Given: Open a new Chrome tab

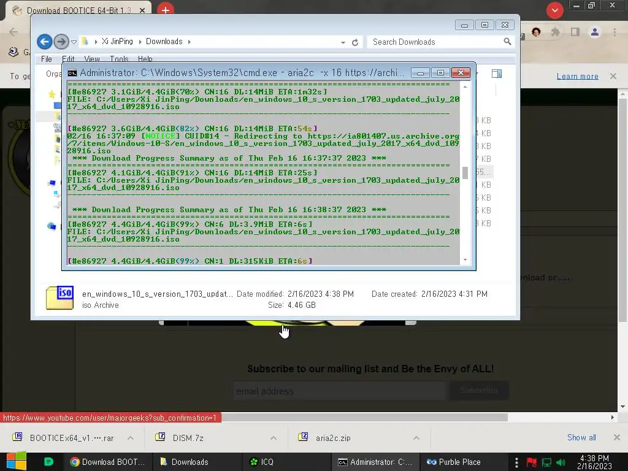Looking at the screenshot, I should (166, 9).
